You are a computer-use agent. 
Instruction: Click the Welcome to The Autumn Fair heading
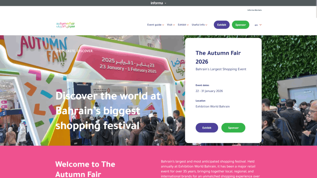85,169
